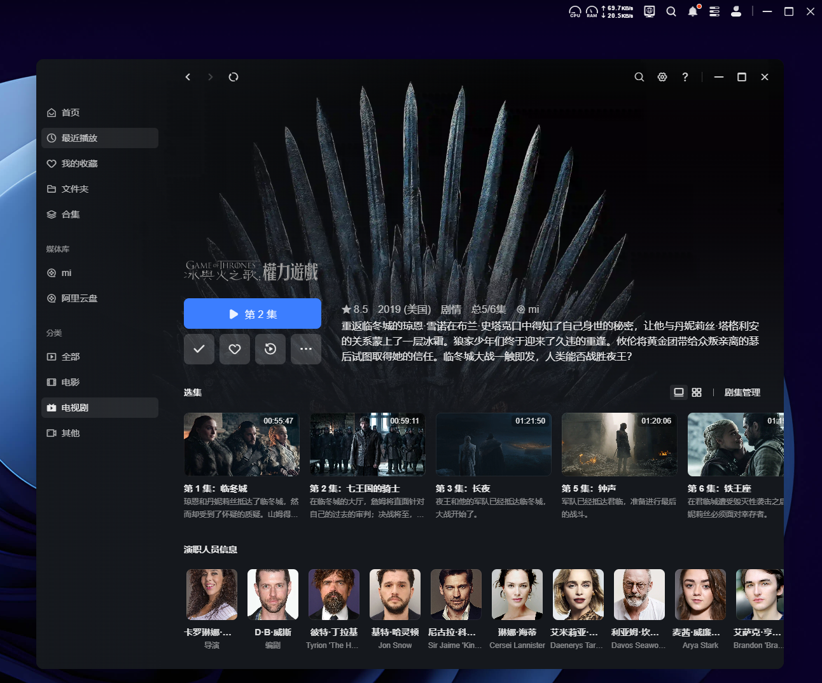Open episode 2 七王国的骑士 thumbnail
Image resolution: width=822 pixels, height=683 pixels.
point(368,445)
